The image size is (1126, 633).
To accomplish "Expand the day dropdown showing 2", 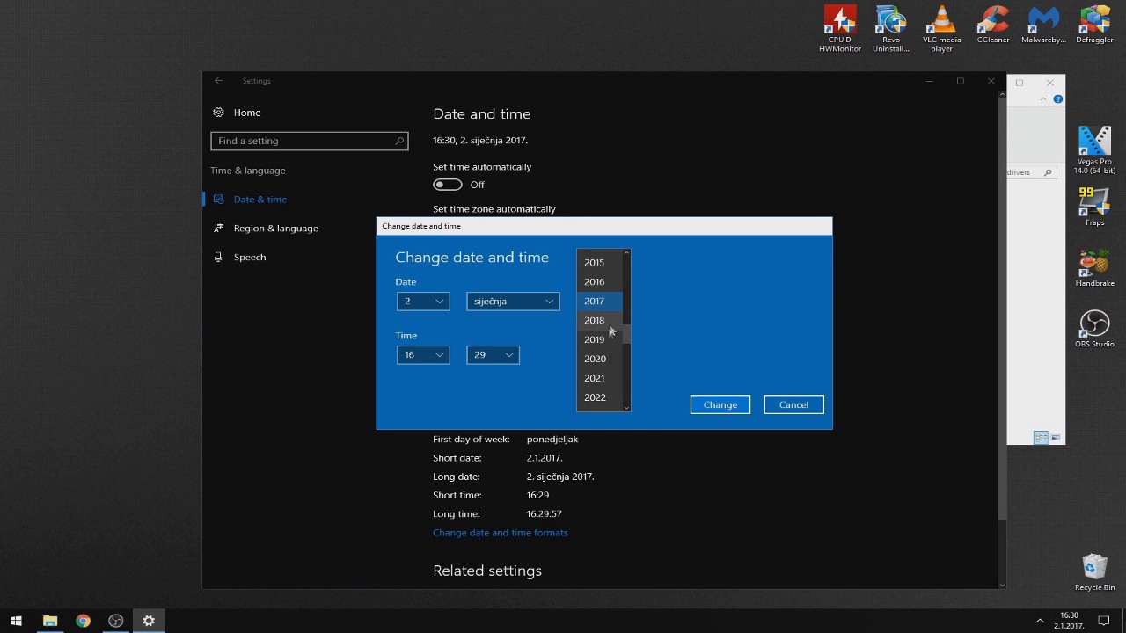I will click(423, 302).
